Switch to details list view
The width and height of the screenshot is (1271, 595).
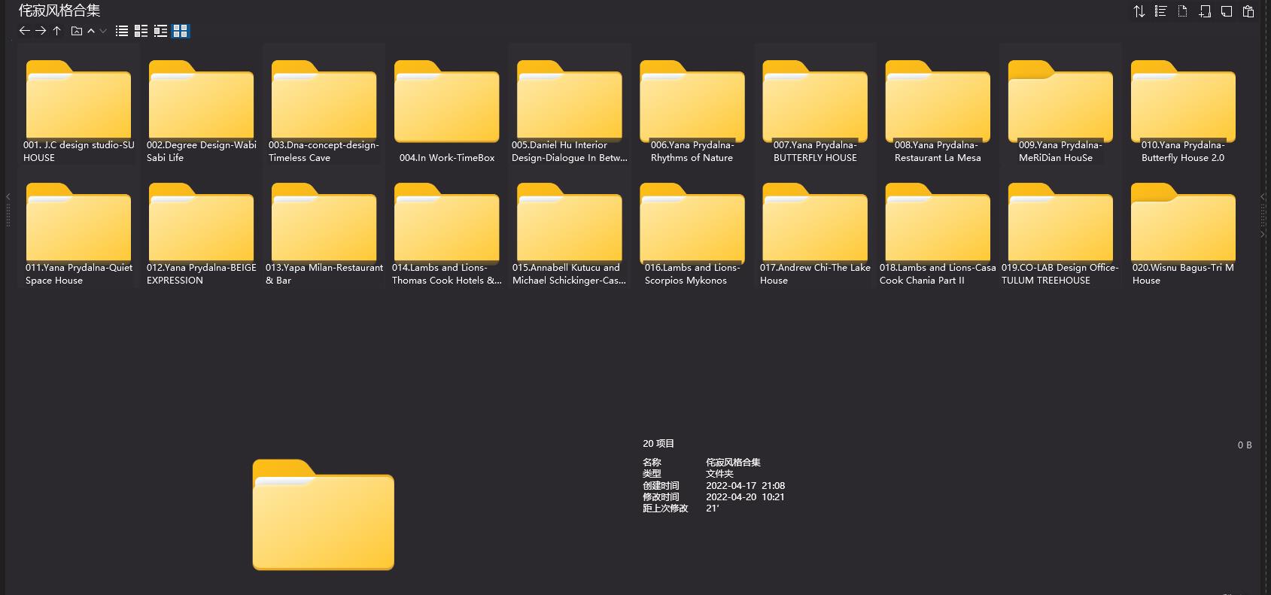(141, 31)
